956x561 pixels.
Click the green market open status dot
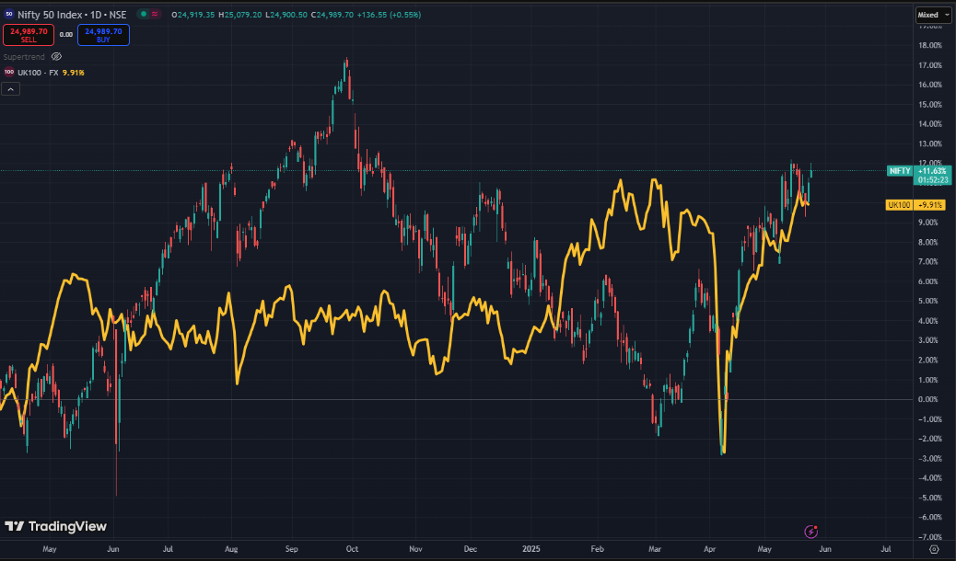point(144,14)
